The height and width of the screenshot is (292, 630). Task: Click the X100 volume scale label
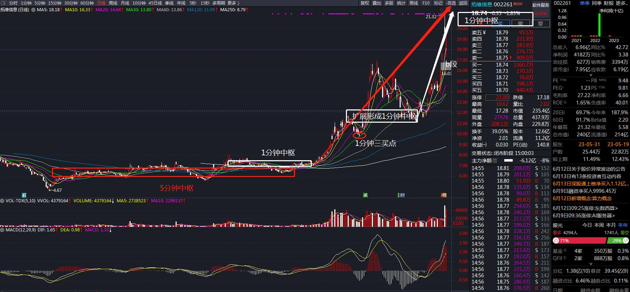pos(458,223)
